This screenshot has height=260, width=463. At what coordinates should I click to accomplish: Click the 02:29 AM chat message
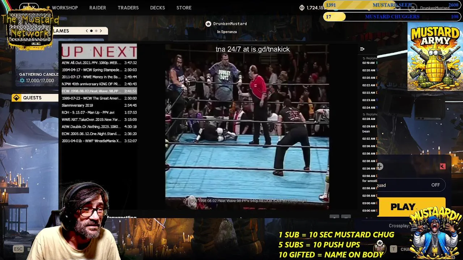369,129
